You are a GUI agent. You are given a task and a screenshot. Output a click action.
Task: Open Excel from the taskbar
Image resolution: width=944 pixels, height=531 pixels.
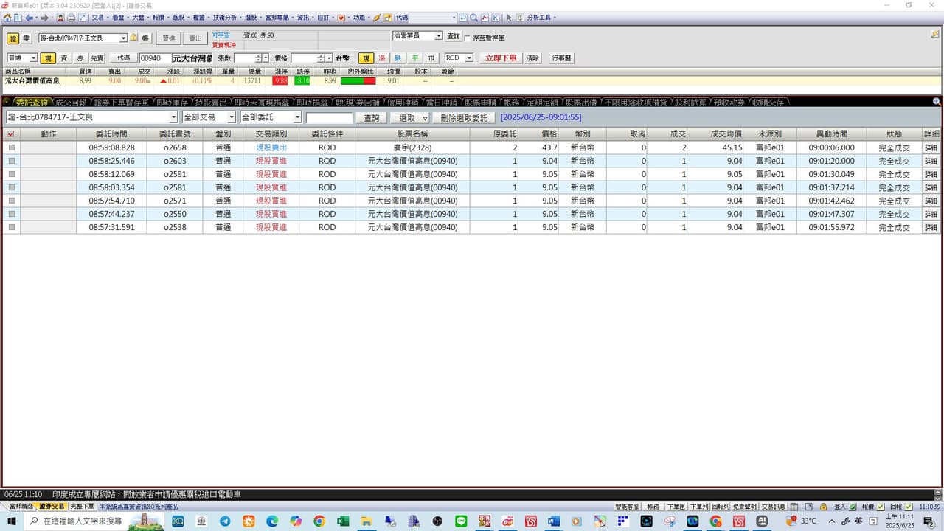[x=343, y=521]
